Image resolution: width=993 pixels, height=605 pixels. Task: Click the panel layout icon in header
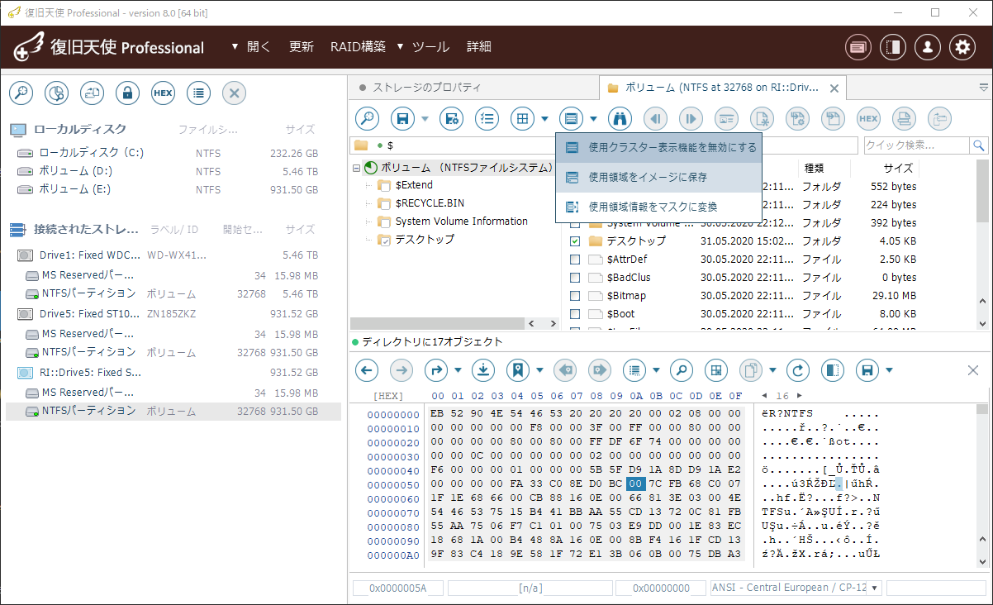[x=893, y=47]
